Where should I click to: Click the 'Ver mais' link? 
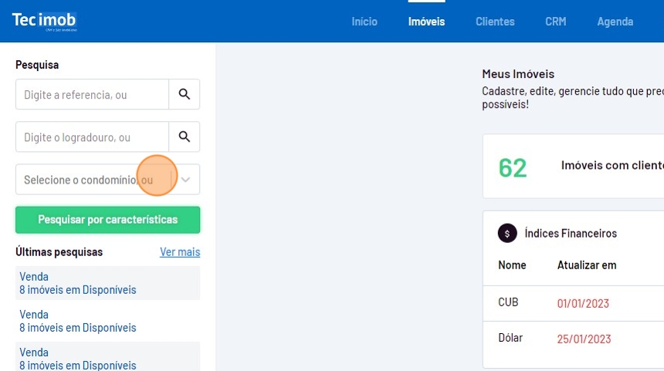tap(179, 252)
